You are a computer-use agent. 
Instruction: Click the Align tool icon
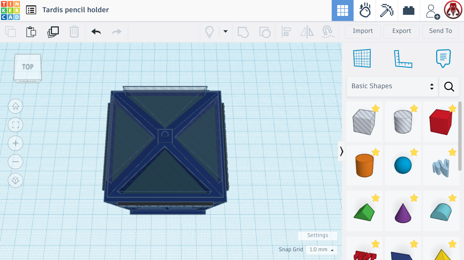[286, 32]
